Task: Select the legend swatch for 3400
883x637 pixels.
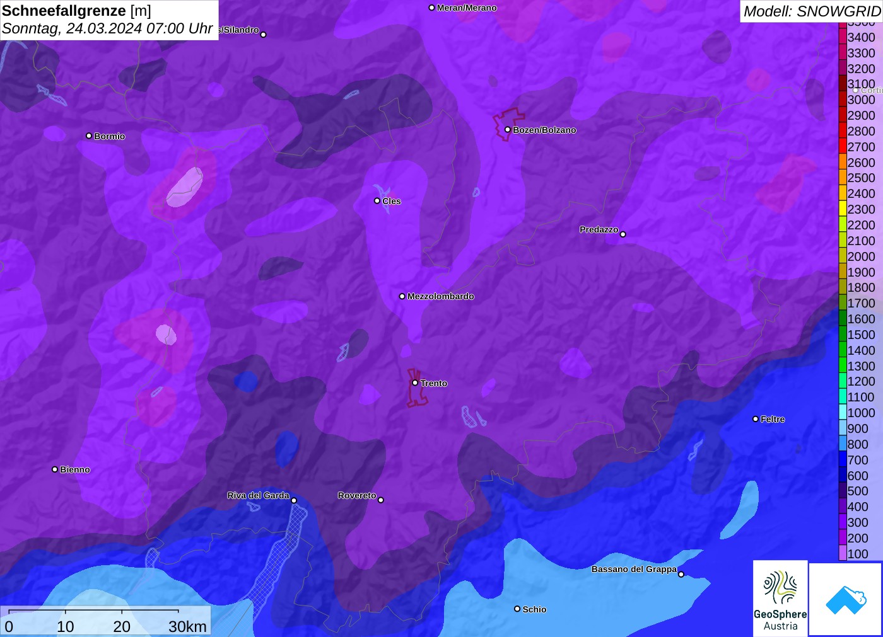Action: click(843, 37)
